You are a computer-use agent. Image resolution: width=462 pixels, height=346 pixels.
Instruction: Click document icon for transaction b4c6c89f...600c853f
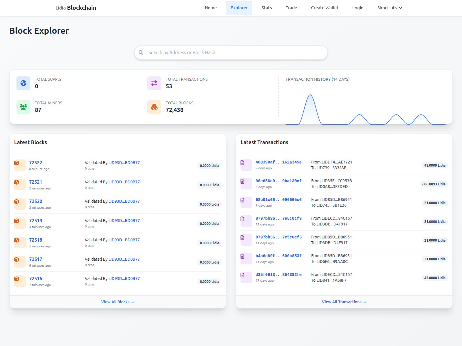pos(243,256)
